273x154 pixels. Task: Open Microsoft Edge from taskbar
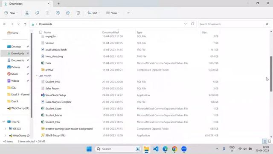[x=165, y=149]
